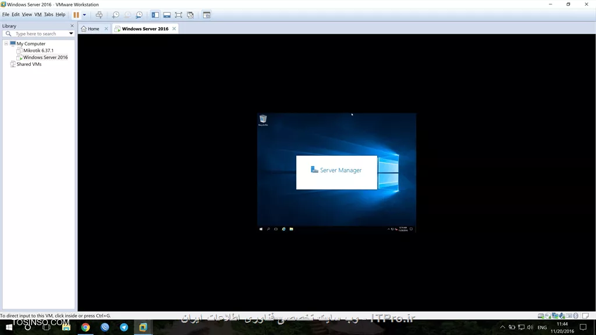This screenshot has height=335, width=596.
Task: Click the revert to snapshot icon
Action: 127,15
